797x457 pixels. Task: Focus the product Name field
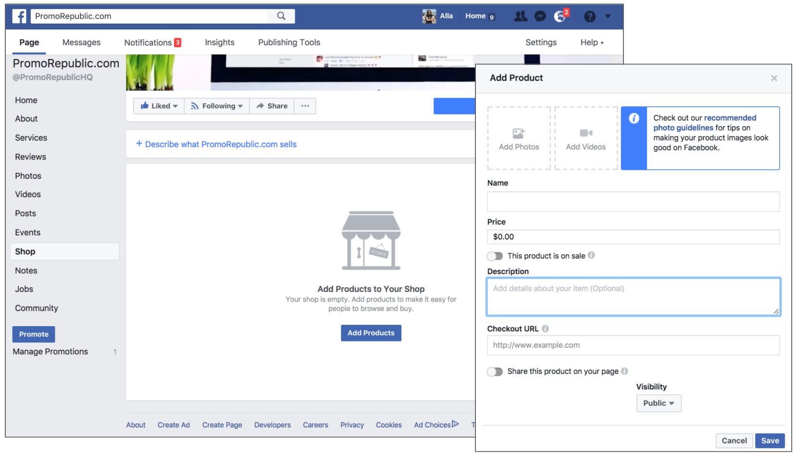(633, 202)
